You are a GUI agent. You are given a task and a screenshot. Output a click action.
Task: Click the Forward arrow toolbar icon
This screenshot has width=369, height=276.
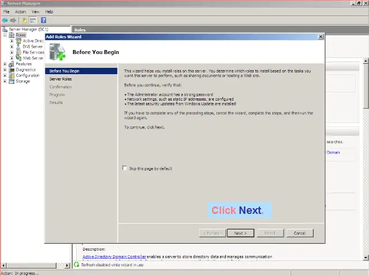[x=13, y=20]
